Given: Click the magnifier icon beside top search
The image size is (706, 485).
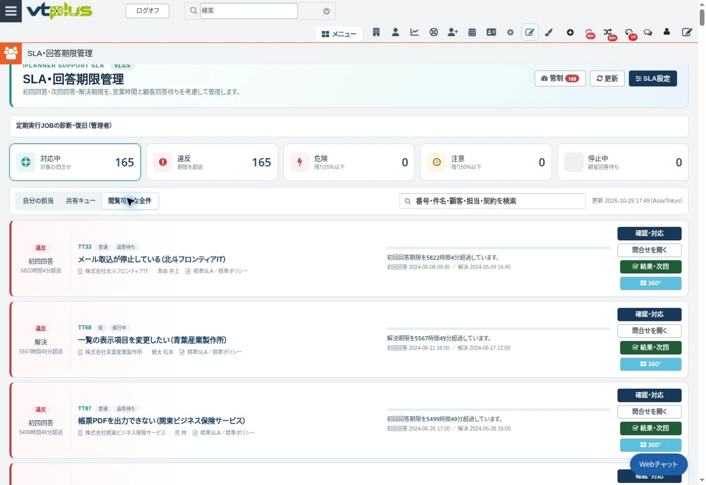Looking at the screenshot, I should coord(193,10).
